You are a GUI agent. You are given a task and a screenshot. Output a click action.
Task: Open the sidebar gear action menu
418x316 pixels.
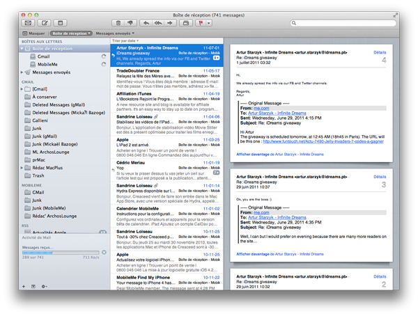(x=45, y=287)
